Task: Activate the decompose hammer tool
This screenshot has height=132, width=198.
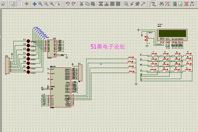Action: [143, 4]
